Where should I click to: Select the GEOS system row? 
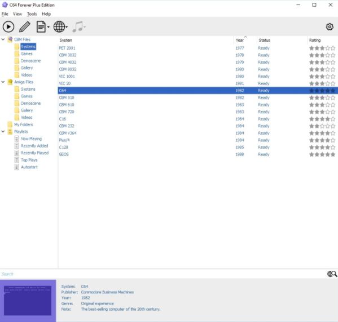[x=198, y=154]
